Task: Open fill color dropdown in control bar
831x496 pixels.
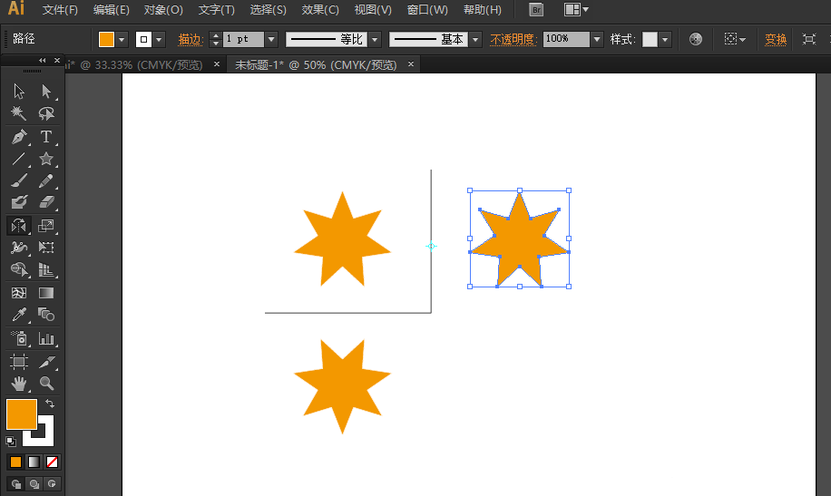Action: pos(122,39)
